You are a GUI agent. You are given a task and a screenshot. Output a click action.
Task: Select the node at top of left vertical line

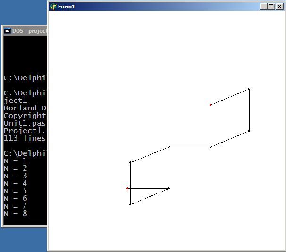pyautogui.click(x=130, y=162)
